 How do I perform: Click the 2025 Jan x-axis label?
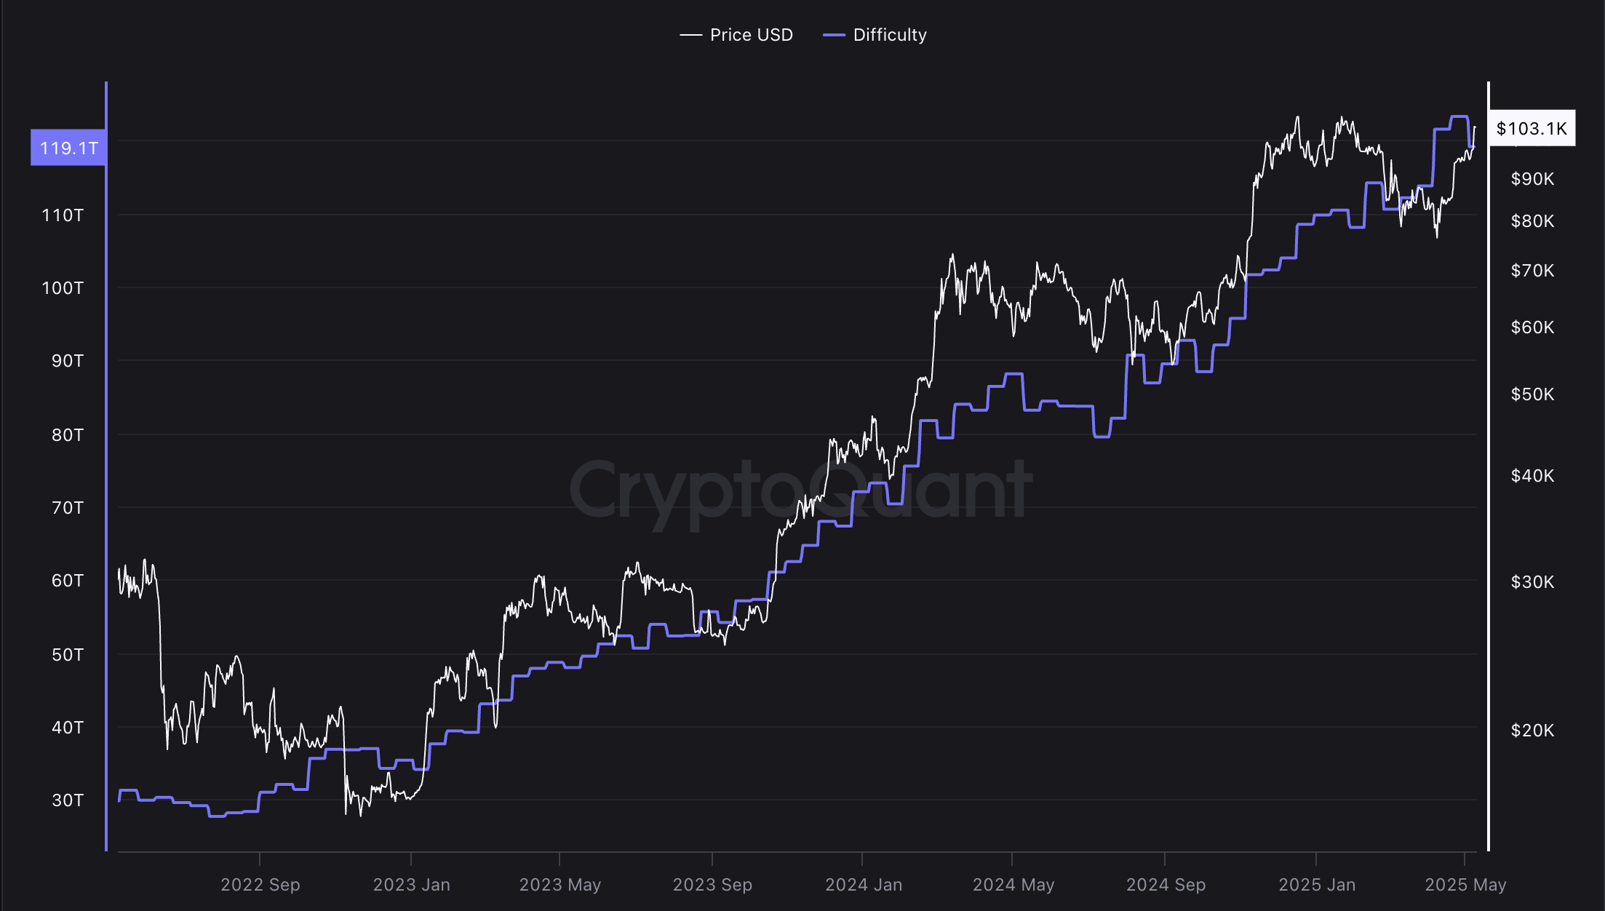coord(1317,885)
